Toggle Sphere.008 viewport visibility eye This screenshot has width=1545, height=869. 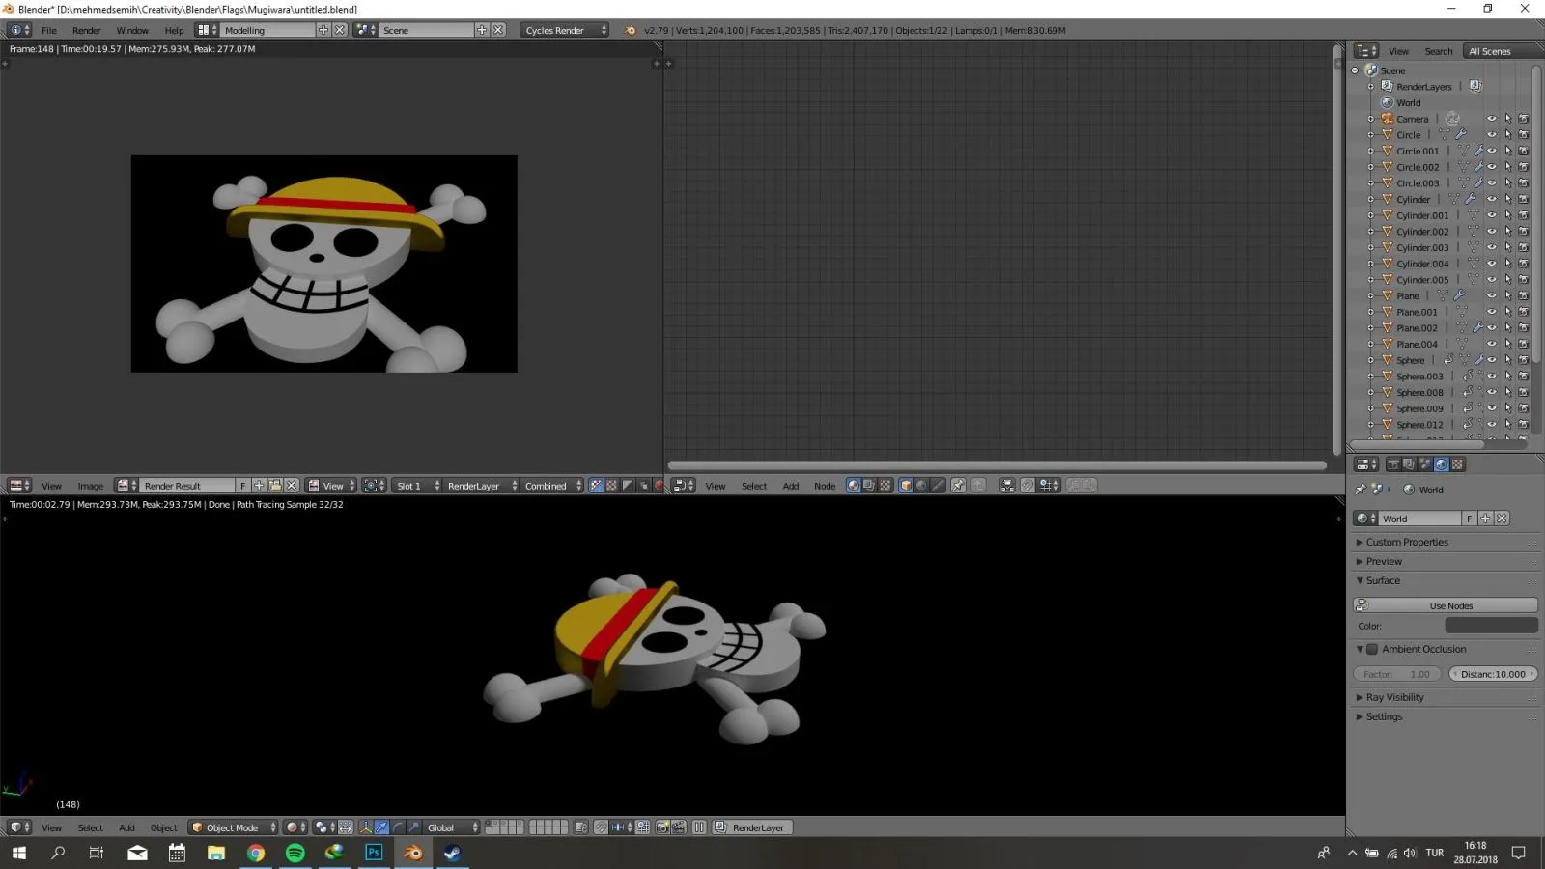coord(1492,393)
